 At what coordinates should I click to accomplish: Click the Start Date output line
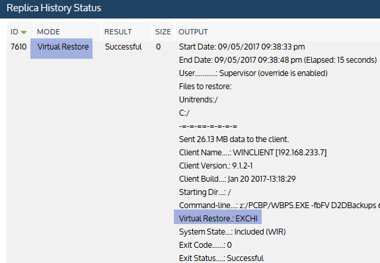click(x=242, y=46)
